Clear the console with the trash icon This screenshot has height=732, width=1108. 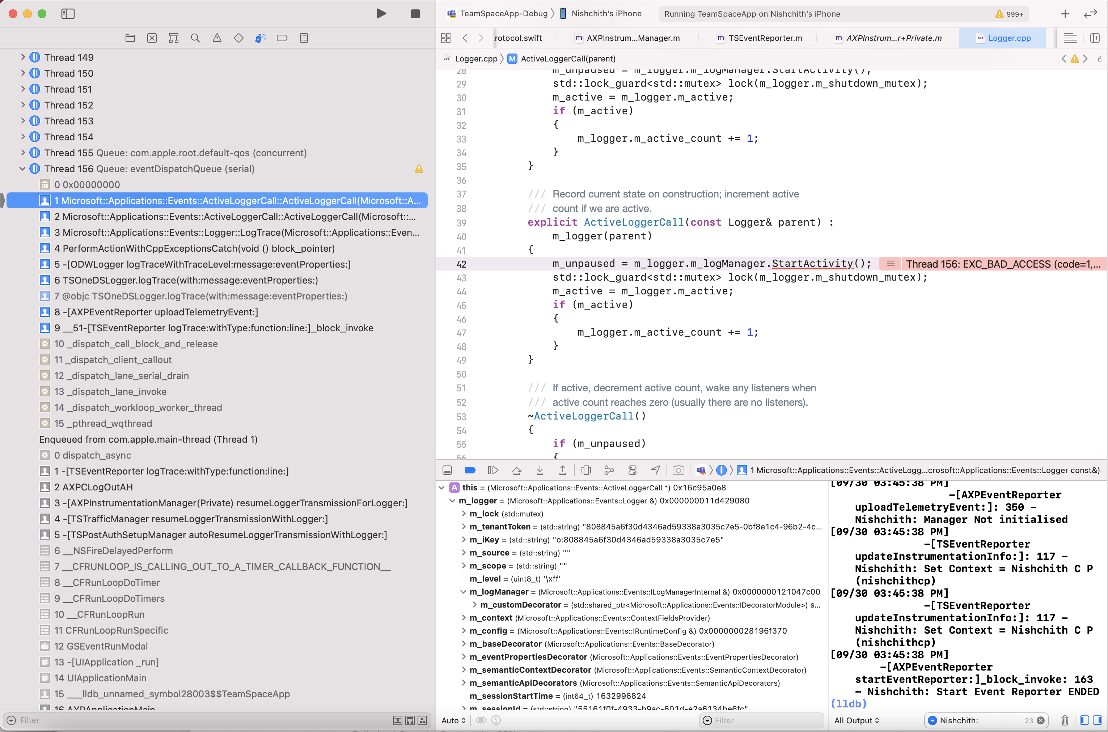pyautogui.click(x=1065, y=720)
